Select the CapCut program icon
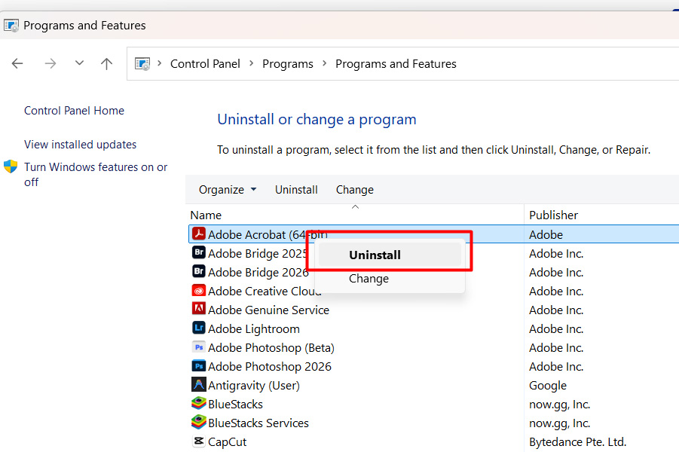This screenshot has width=679, height=452. [x=199, y=441]
